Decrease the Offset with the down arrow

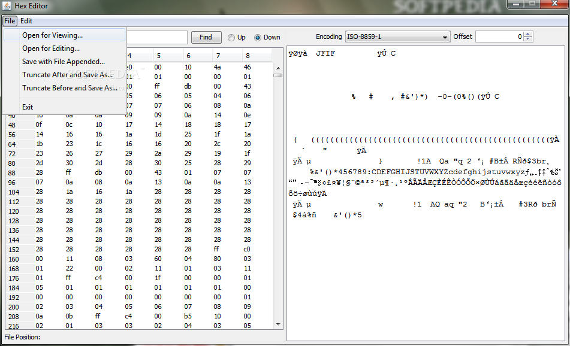pos(528,40)
